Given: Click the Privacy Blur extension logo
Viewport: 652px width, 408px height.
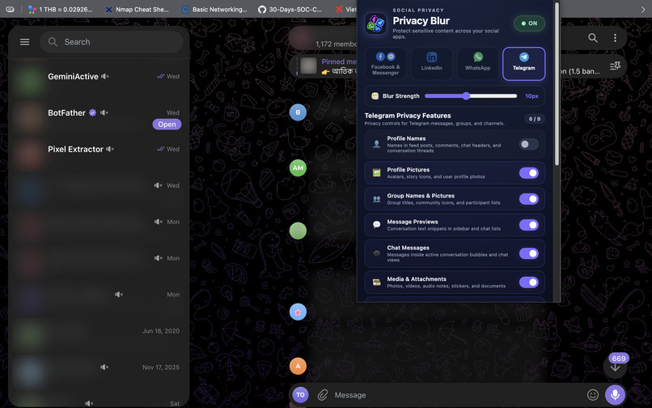Looking at the screenshot, I should [375, 23].
